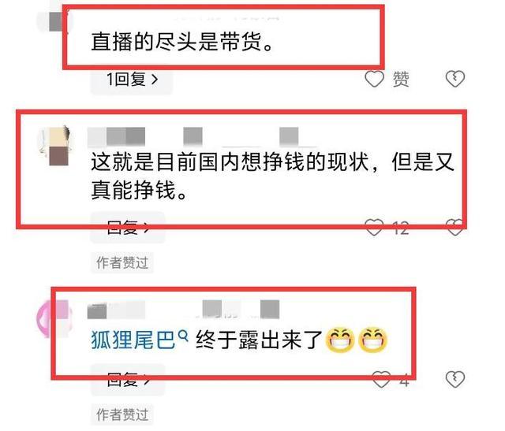Tap '作者赞过' tag below '终于露出来了' comment

click(122, 414)
